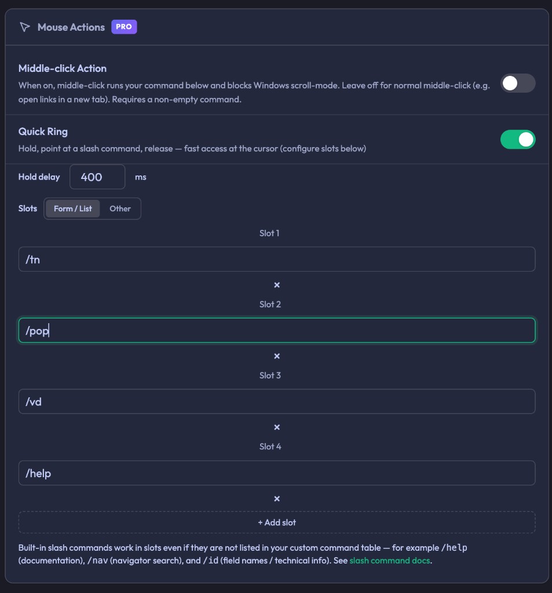552x593 pixels.
Task: Select the Form / List tab
Action: [x=73, y=208]
